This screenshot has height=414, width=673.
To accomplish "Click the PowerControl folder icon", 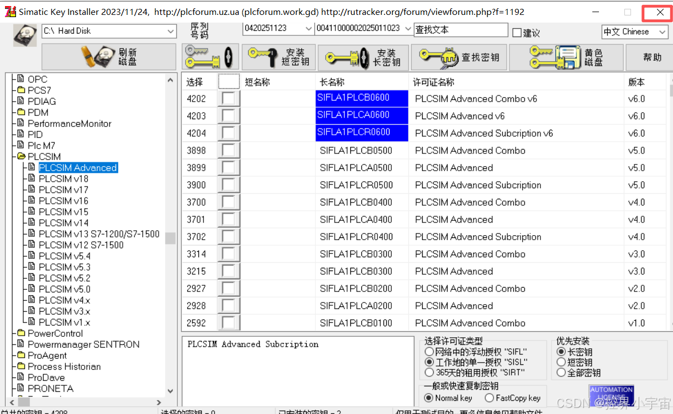I will click(22, 333).
